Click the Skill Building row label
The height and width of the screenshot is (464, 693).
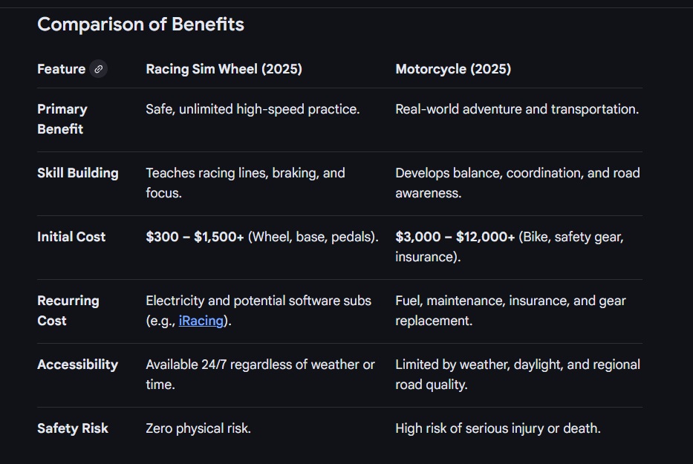pyautogui.click(x=77, y=173)
